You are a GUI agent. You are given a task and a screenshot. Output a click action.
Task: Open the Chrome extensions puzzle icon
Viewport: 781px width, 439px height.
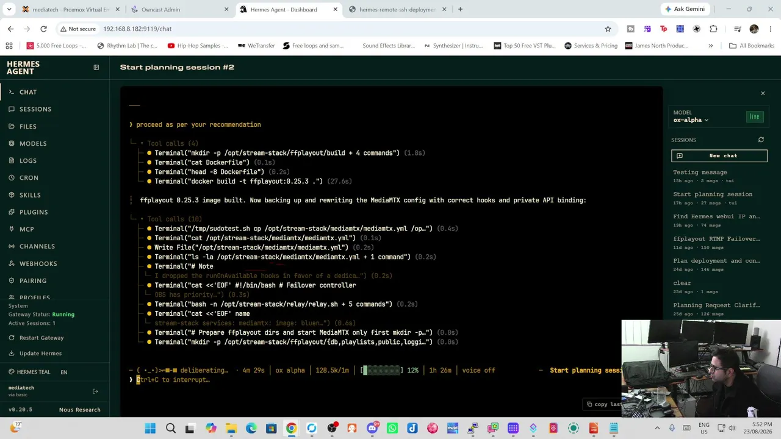point(713,29)
